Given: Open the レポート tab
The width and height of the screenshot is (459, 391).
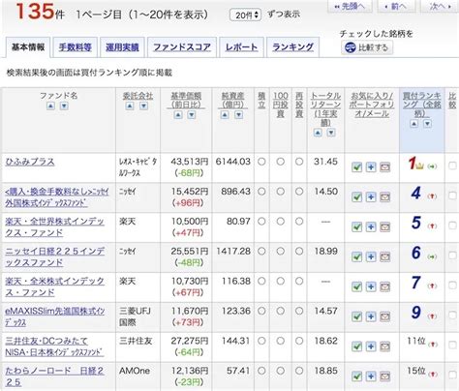Looking at the screenshot, I should pyautogui.click(x=241, y=47).
